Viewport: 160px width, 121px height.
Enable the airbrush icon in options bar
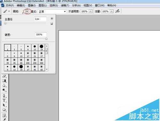pos(117,11)
